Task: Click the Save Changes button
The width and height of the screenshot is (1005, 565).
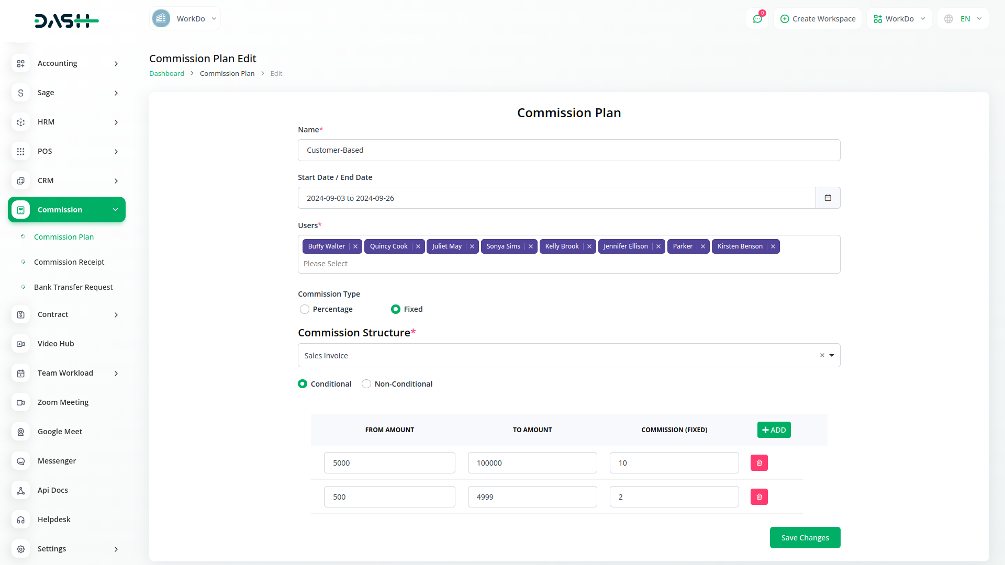Action: click(x=805, y=537)
